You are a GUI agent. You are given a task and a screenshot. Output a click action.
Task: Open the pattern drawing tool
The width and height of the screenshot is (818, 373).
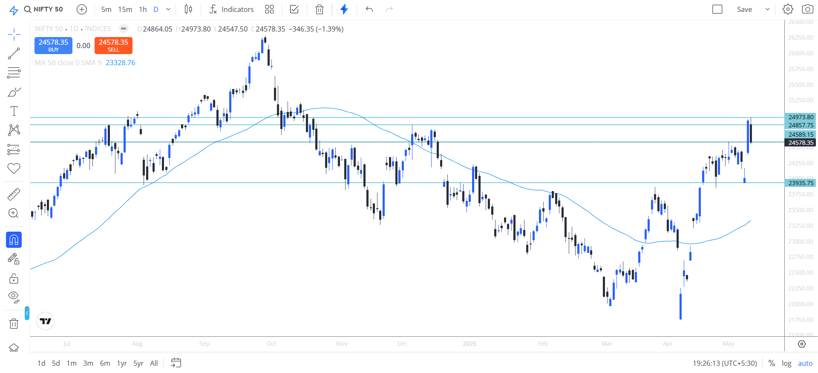(14, 130)
